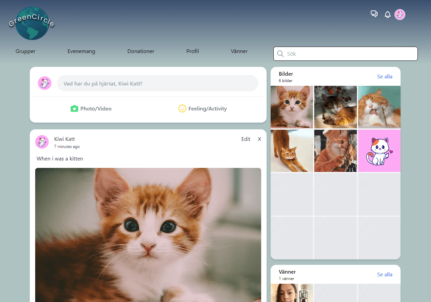Open the Evenemang menu item
This screenshot has height=302, width=431.
pyautogui.click(x=81, y=51)
